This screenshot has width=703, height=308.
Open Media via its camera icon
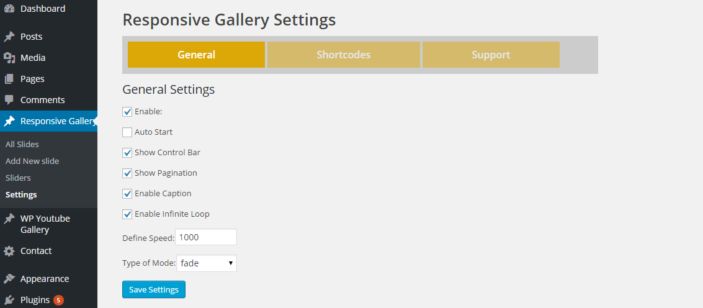pos(9,58)
